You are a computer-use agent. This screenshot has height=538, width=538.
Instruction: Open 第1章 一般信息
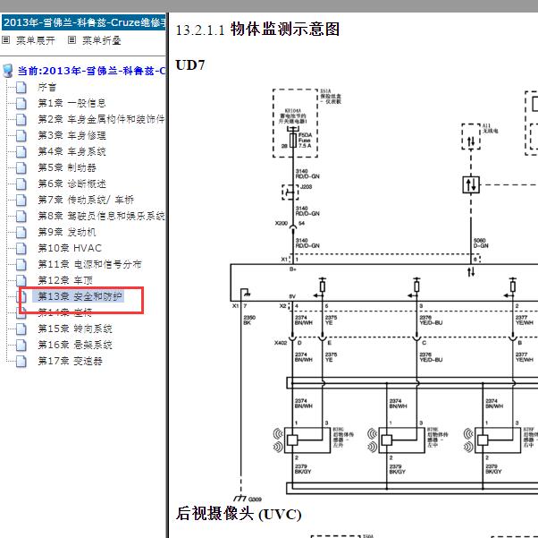pyautogui.click(x=71, y=103)
